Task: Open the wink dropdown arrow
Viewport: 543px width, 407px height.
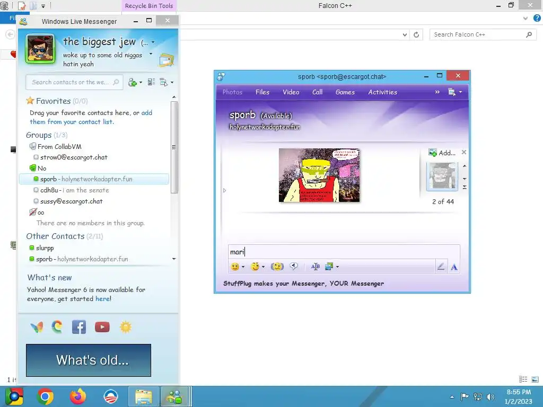Action: (x=263, y=267)
